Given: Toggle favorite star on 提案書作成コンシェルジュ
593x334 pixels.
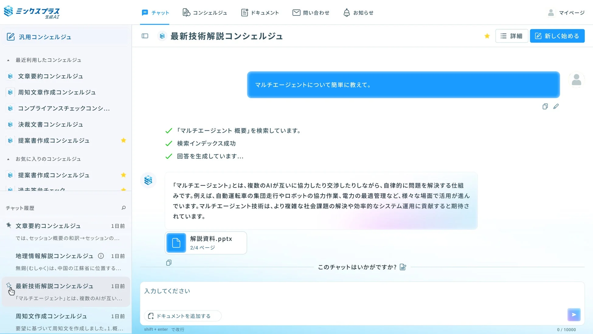Looking at the screenshot, I should tap(123, 140).
